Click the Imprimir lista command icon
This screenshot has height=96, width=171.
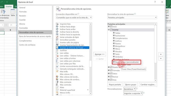click(57, 24)
